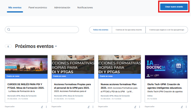
Task: Open CURSOS DE INGLÉS banner thumbnail
Action: tap(26, 65)
